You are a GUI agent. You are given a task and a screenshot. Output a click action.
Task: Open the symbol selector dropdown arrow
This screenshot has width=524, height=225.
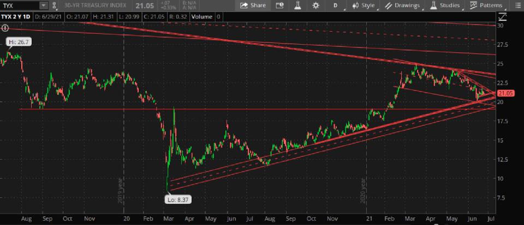point(44,5)
